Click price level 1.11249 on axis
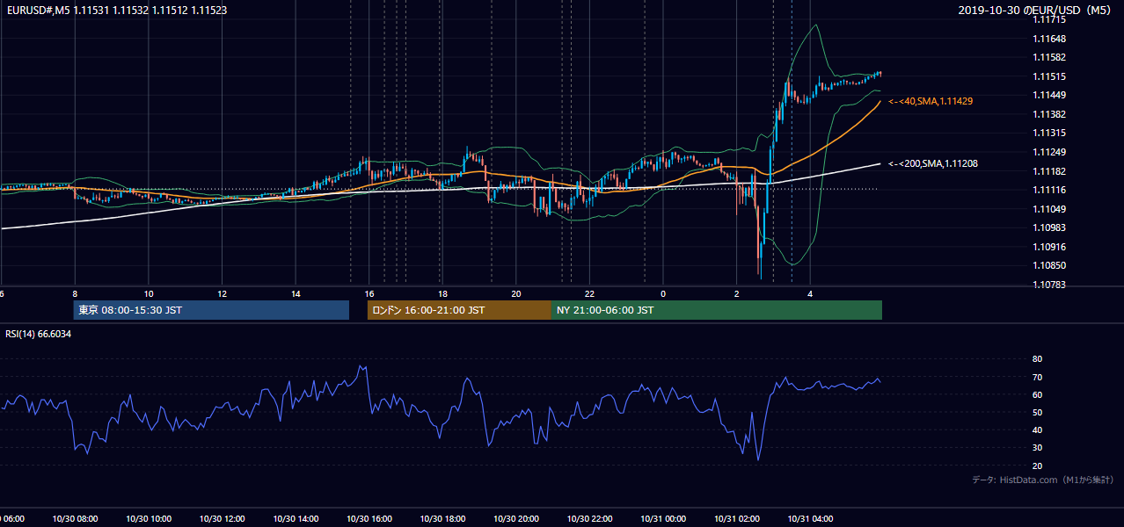The image size is (1124, 527). point(1050,152)
